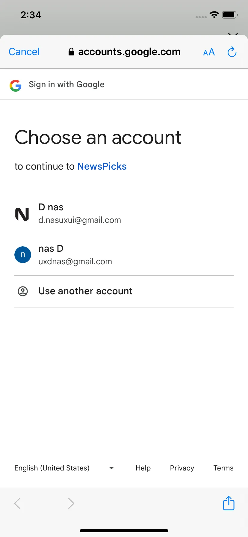The width and height of the screenshot is (248, 537).
Task: Tap the Google G logo
Action: pos(16,85)
